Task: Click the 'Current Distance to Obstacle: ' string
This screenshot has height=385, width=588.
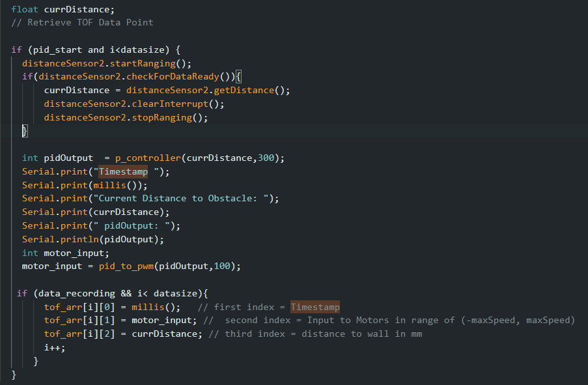Action: 181,199
